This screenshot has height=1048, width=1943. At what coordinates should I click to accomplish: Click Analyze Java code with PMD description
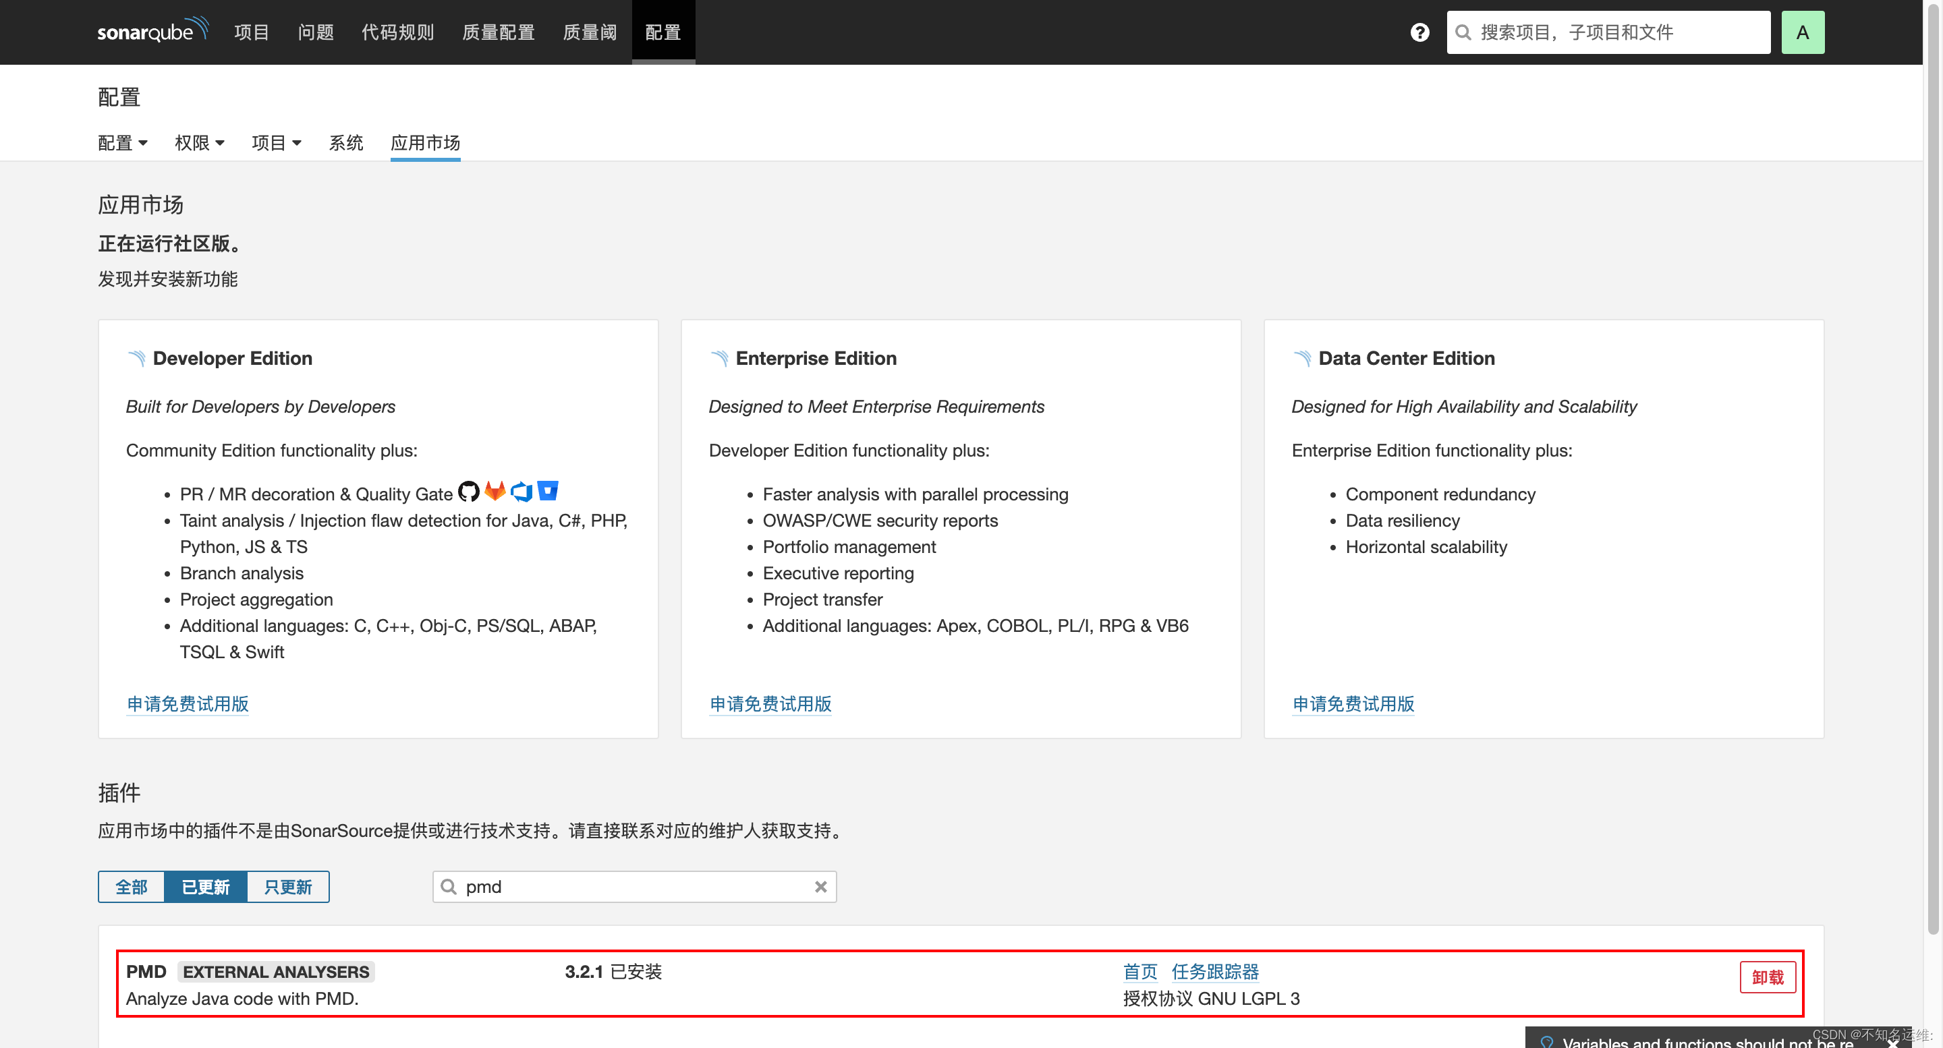242,998
